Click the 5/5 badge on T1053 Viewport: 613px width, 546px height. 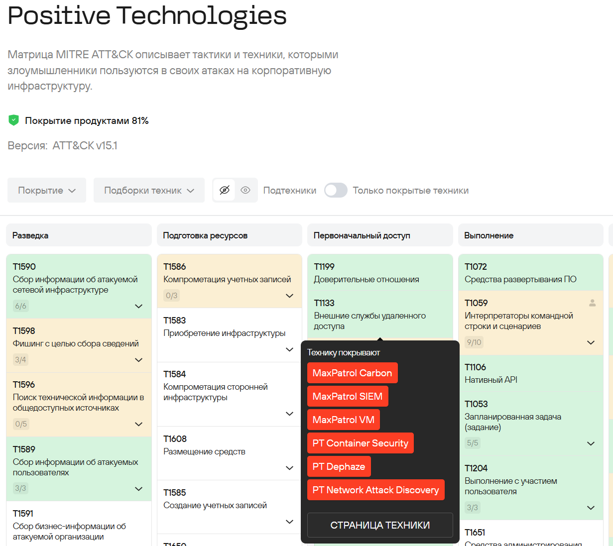[473, 443]
